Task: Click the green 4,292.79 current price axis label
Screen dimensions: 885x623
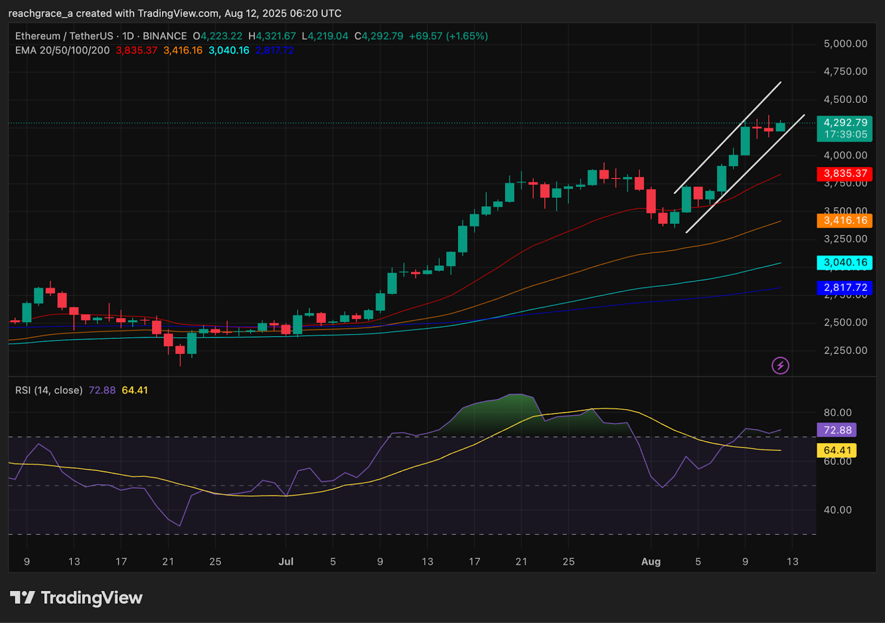Action: click(845, 128)
